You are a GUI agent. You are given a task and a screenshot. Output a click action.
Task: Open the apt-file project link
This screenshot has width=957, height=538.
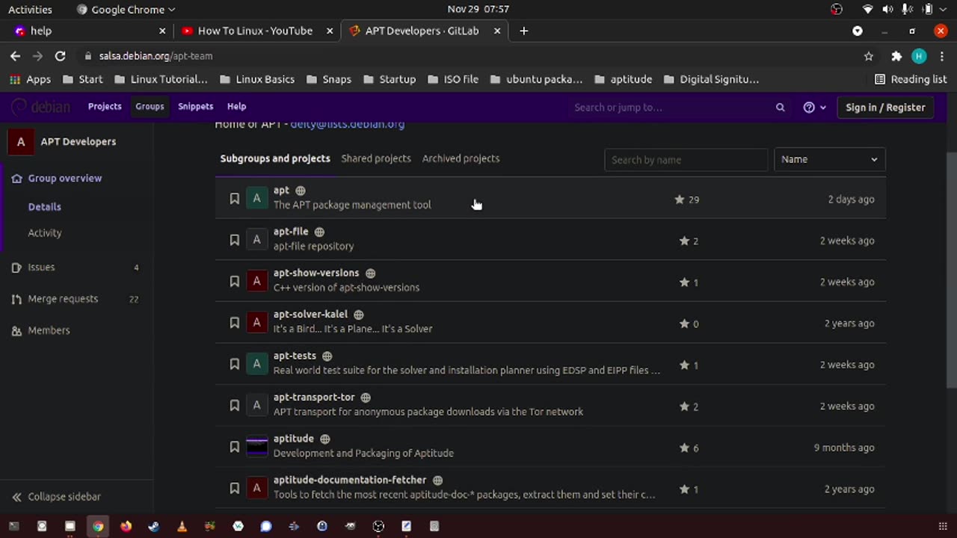291,232
